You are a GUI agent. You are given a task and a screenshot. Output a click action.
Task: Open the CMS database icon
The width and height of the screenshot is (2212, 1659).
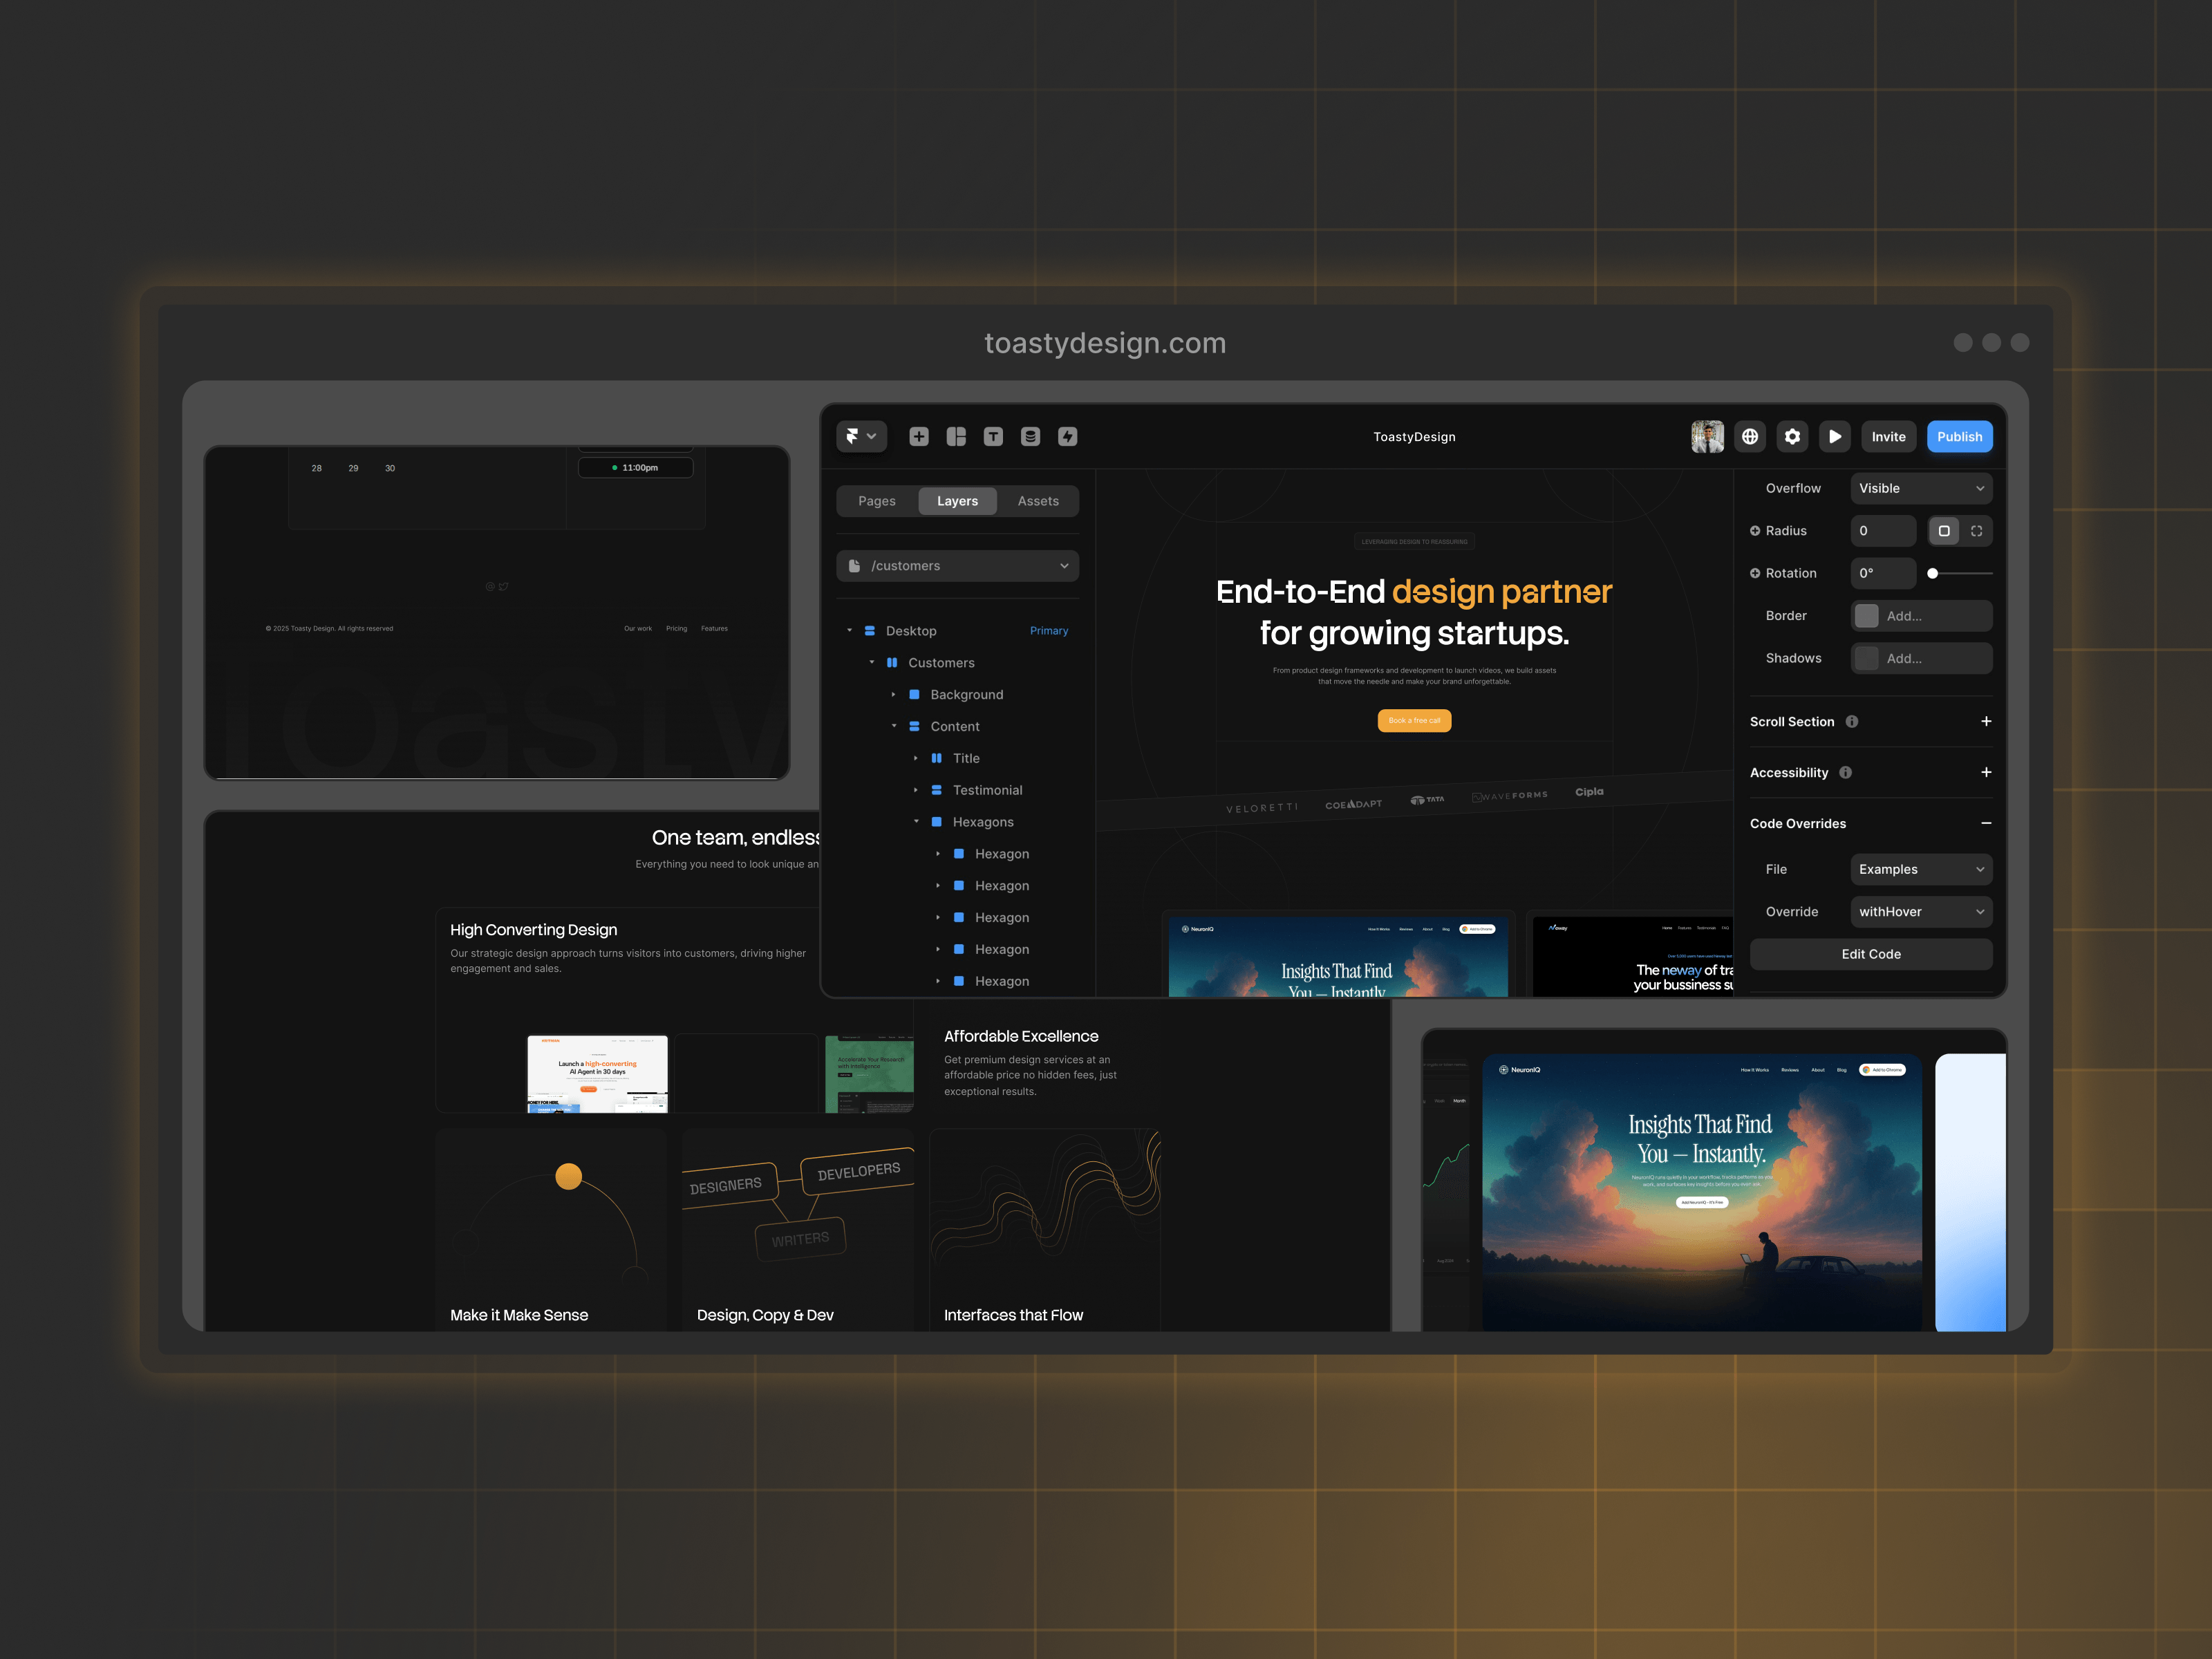click(1030, 436)
